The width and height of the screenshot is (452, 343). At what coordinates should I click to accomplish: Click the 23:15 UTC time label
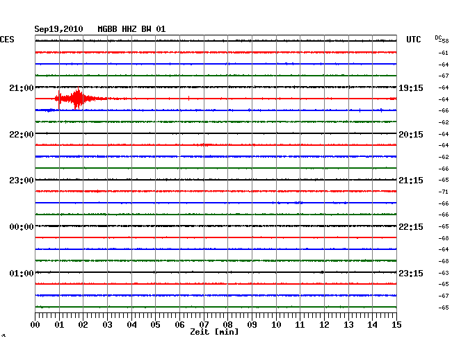(411, 273)
